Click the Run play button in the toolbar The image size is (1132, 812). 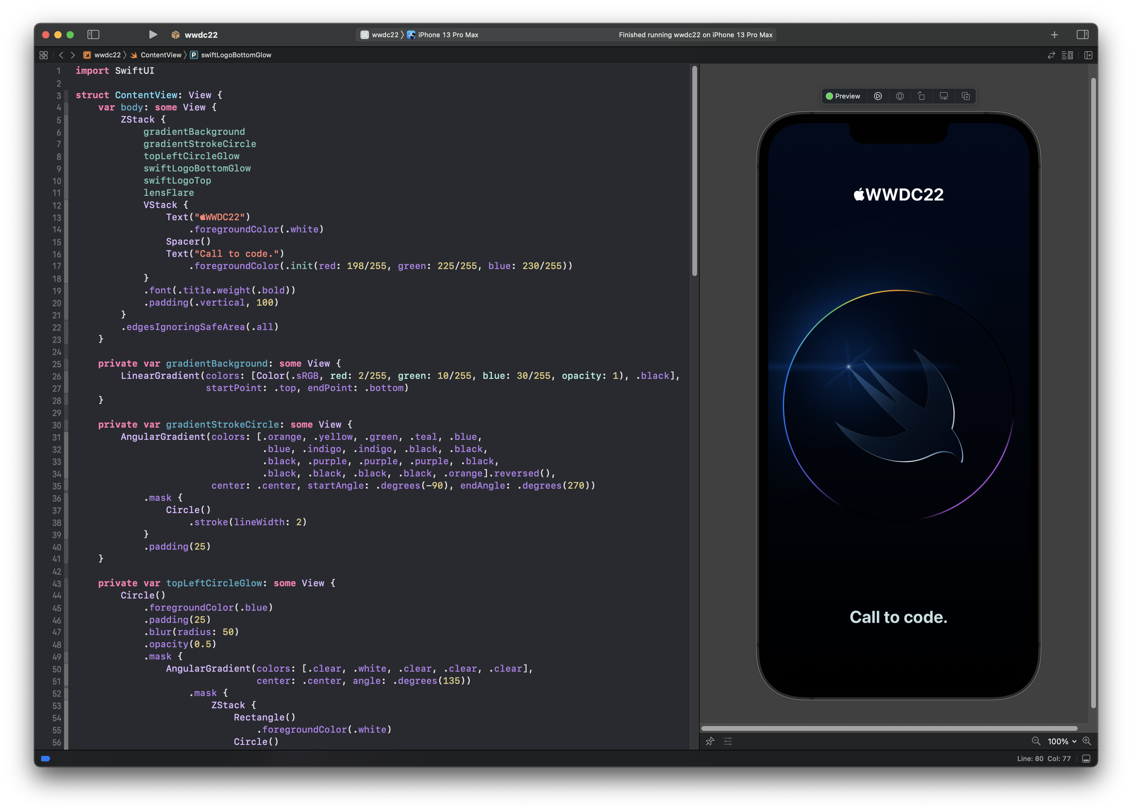153,34
